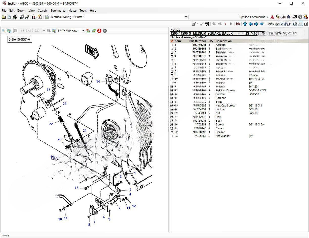This screenshot has height=238, width=309.
Task: Click the 5-BA10-037-A diagram label
Action: click(20, 39)
